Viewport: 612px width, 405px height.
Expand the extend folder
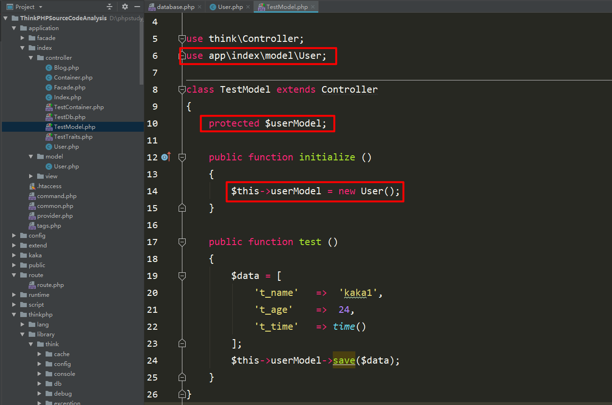click(x=14, y=246)
